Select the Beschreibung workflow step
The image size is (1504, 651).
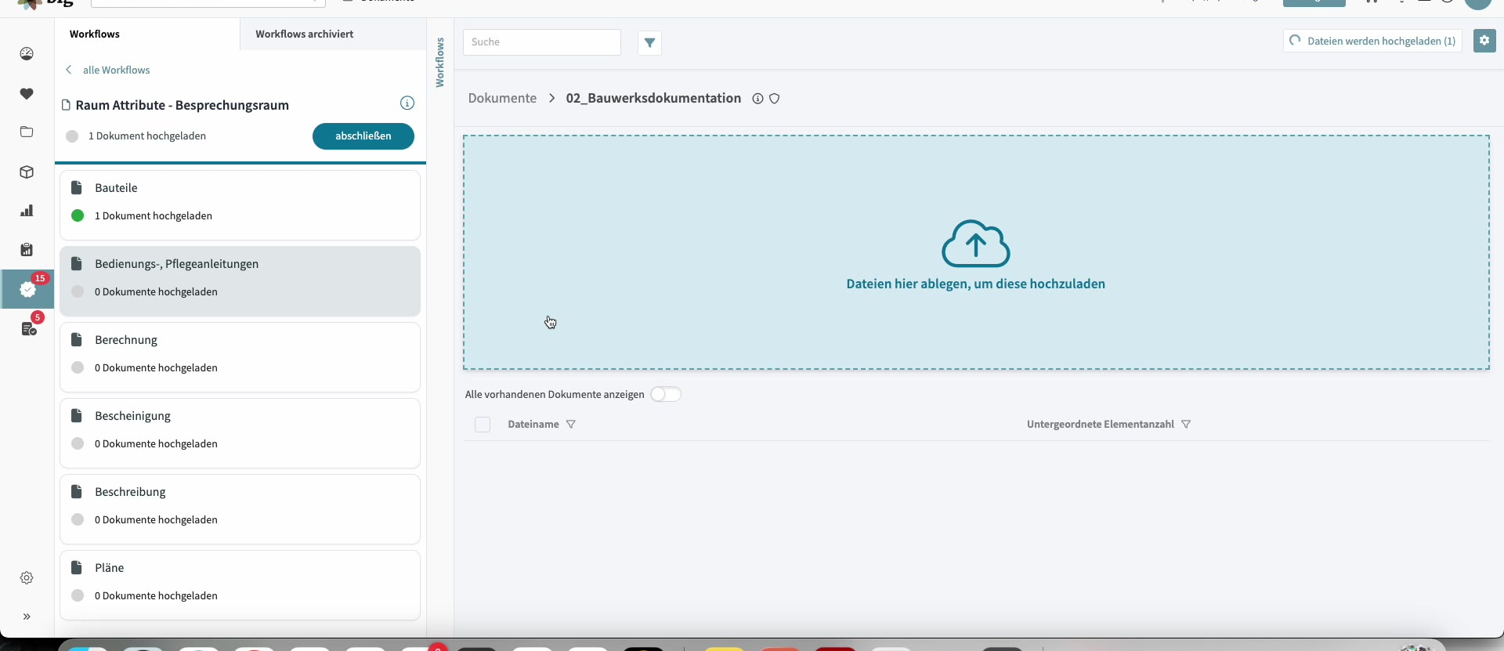pyautogui.click(x=240, y=509)
